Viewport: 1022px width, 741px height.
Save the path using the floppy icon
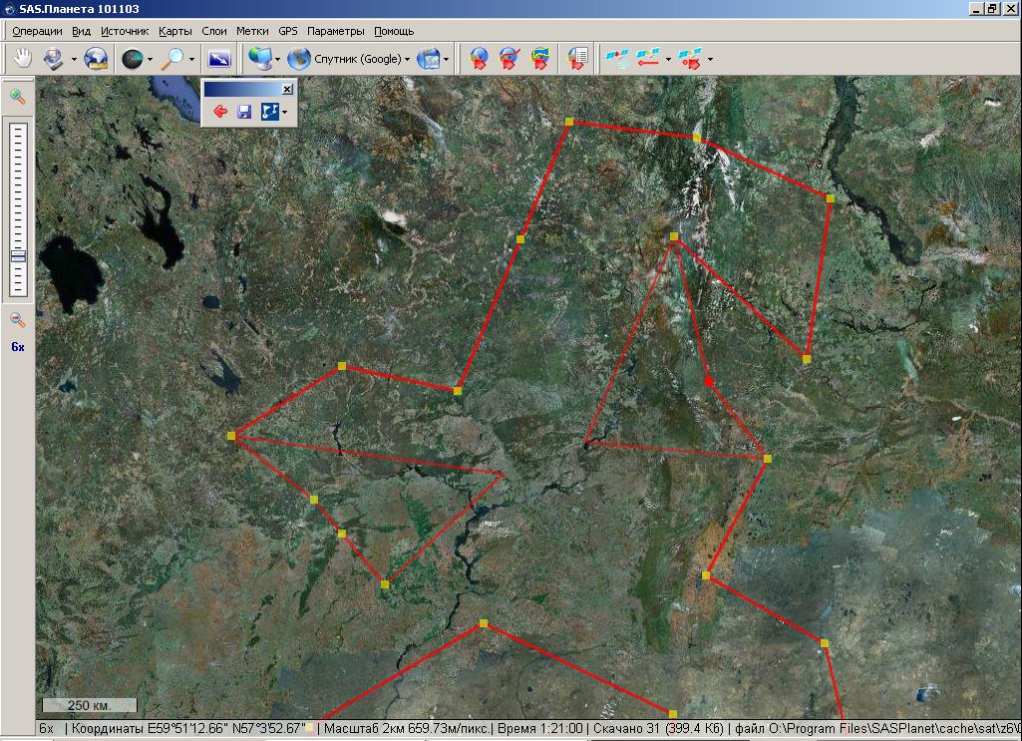pyautogui.click(x=243, y=113)
